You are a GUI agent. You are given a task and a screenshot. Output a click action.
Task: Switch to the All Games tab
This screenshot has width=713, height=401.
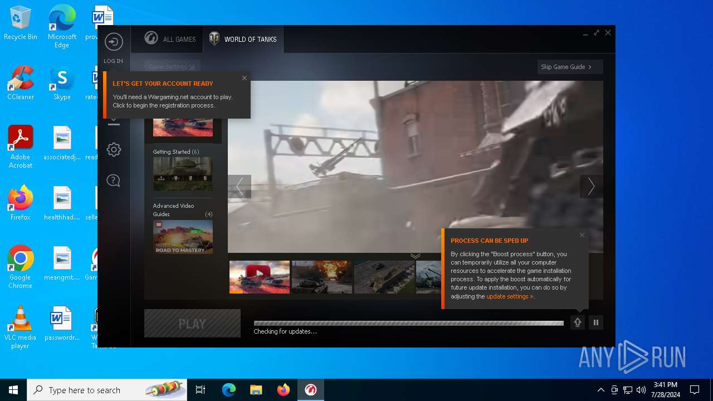pos(170,39)
